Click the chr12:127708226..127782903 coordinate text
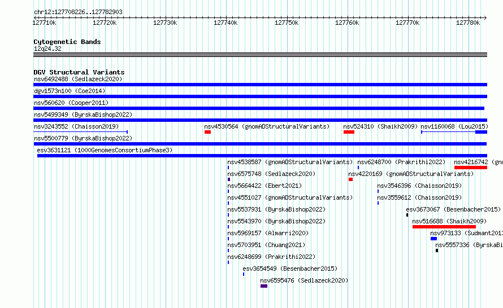503x308 pixels. 78,12
